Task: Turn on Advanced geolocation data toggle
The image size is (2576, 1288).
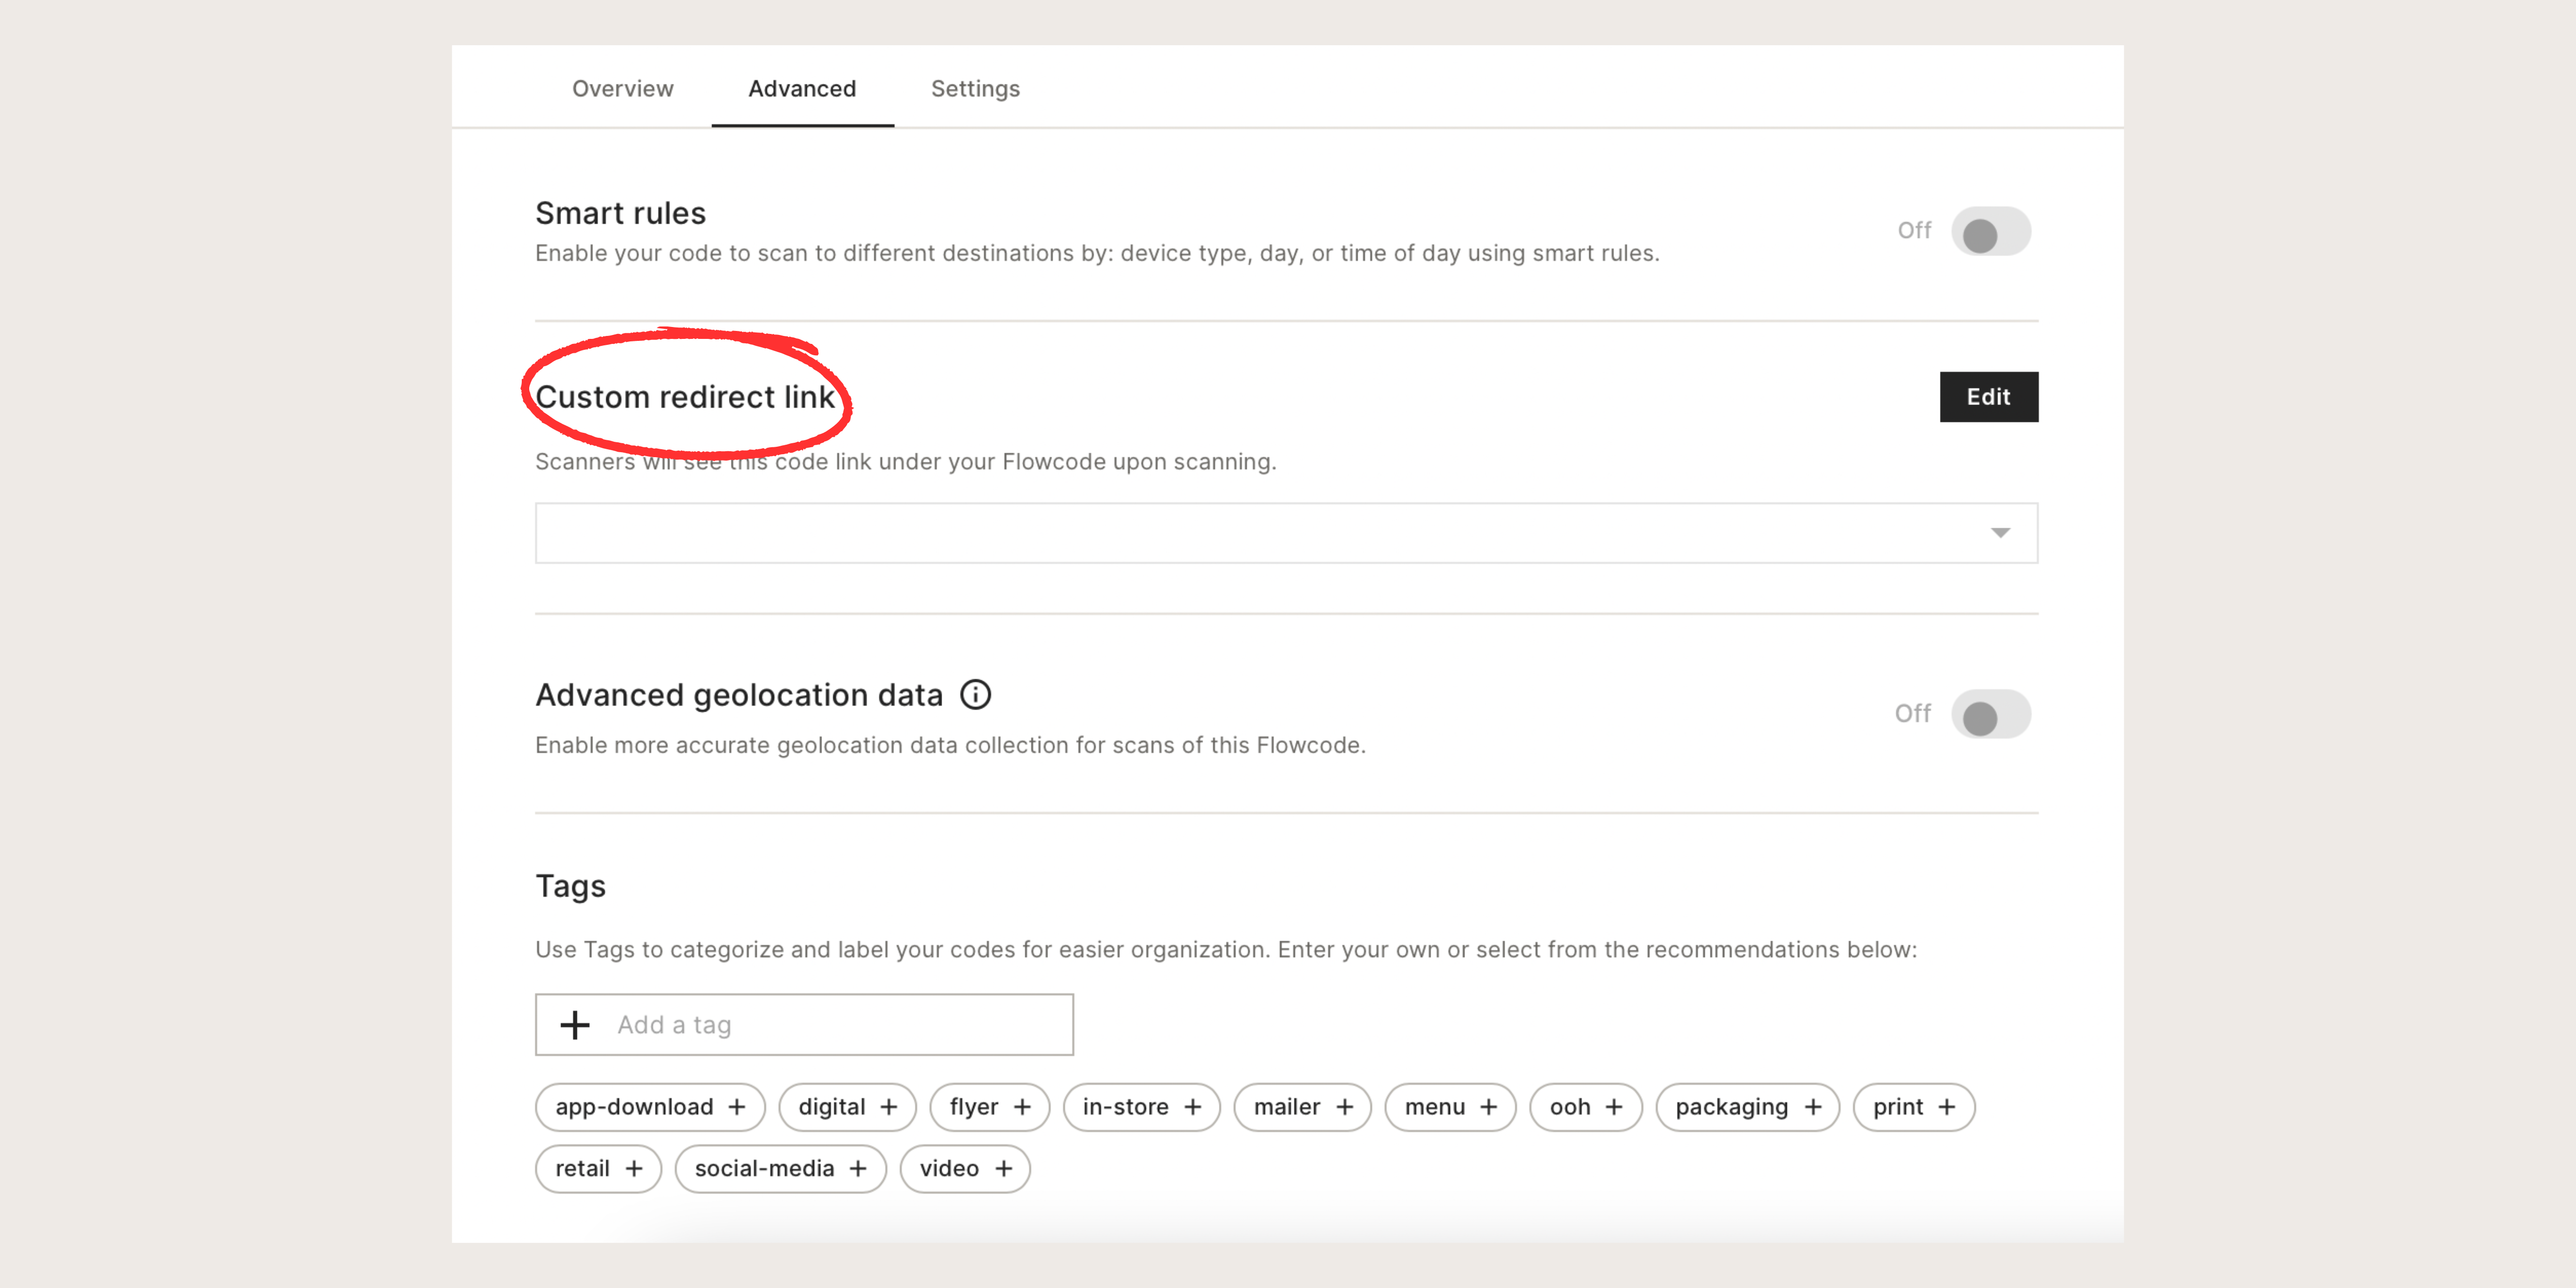Action: (1990, 714)
